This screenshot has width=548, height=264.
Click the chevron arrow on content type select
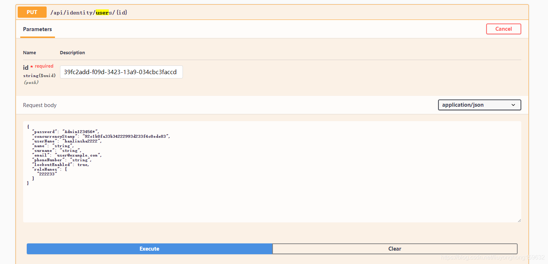click(x=513, y=105)
